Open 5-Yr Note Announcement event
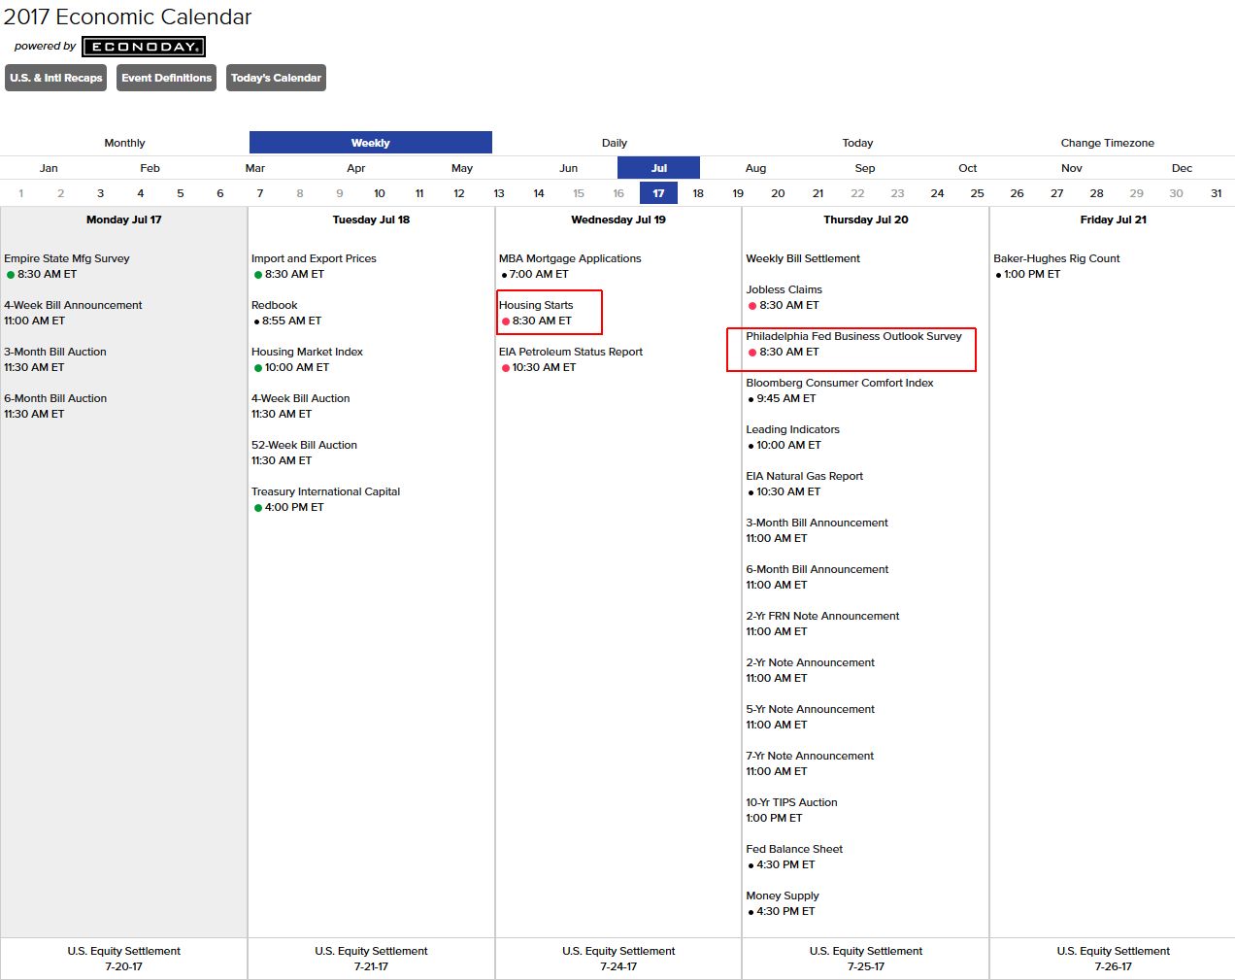This screenshot has width=1235, height=980. click(810, 709)
